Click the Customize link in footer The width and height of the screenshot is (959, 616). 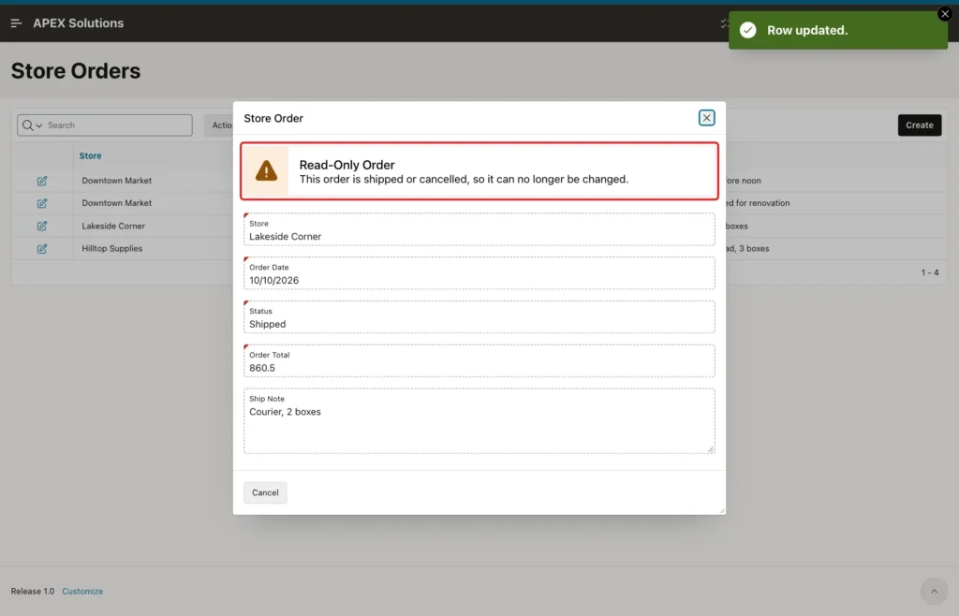(82, 591)
